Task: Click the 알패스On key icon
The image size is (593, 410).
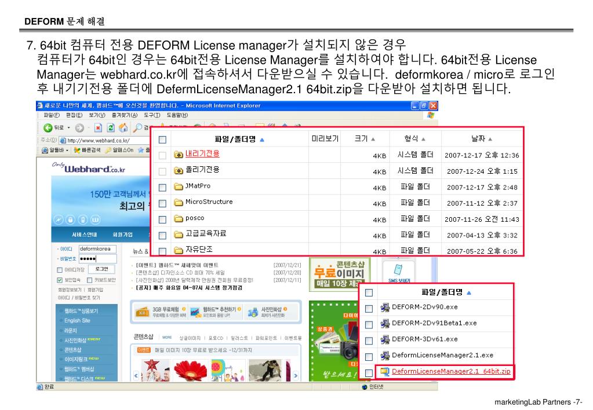Action: [x=108, y=150]
